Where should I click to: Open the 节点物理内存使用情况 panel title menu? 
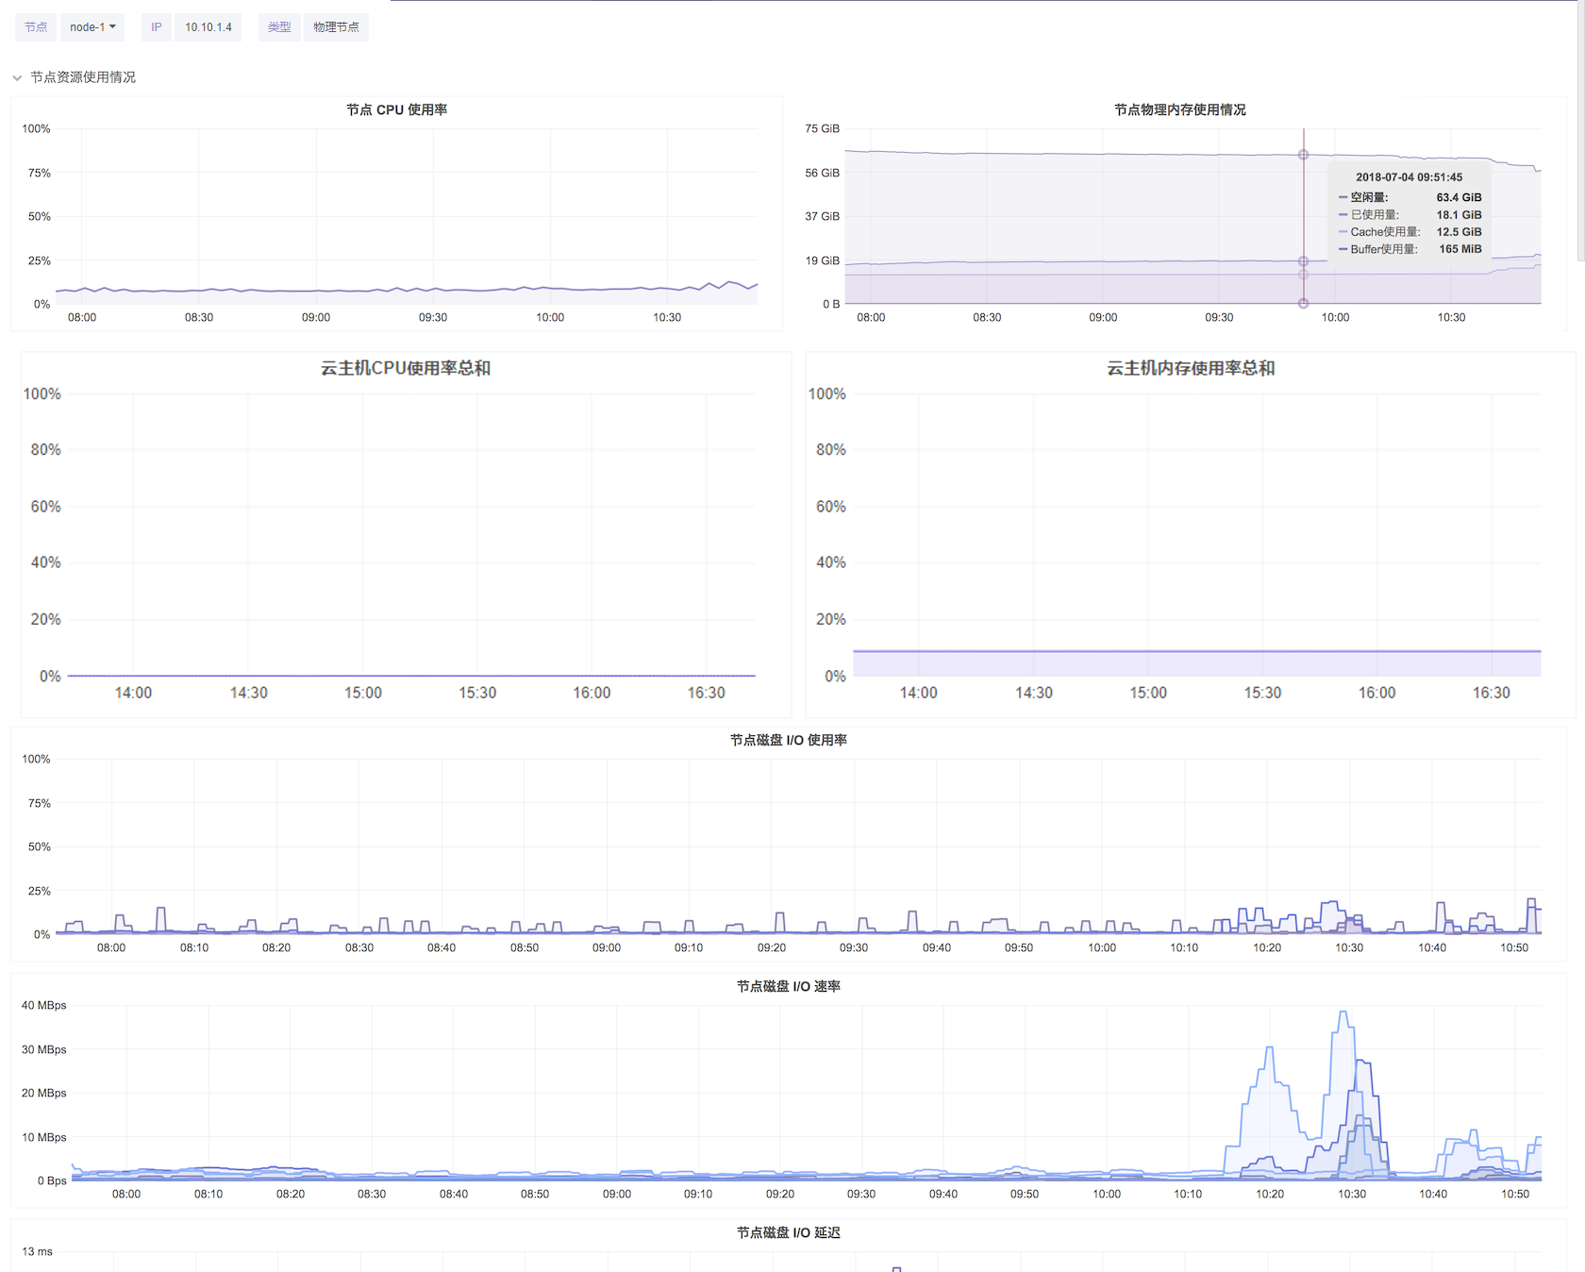pyautogui.click(x=1179, y=110)
